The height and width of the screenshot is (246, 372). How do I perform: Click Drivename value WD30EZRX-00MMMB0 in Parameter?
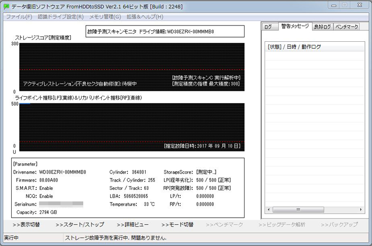[x=63, y=172]
